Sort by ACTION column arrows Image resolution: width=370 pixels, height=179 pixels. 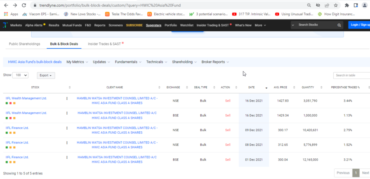click(236, 87)
